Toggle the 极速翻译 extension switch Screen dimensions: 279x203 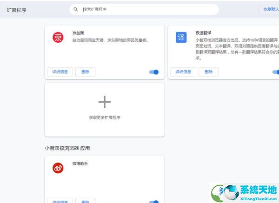[276, 72]
